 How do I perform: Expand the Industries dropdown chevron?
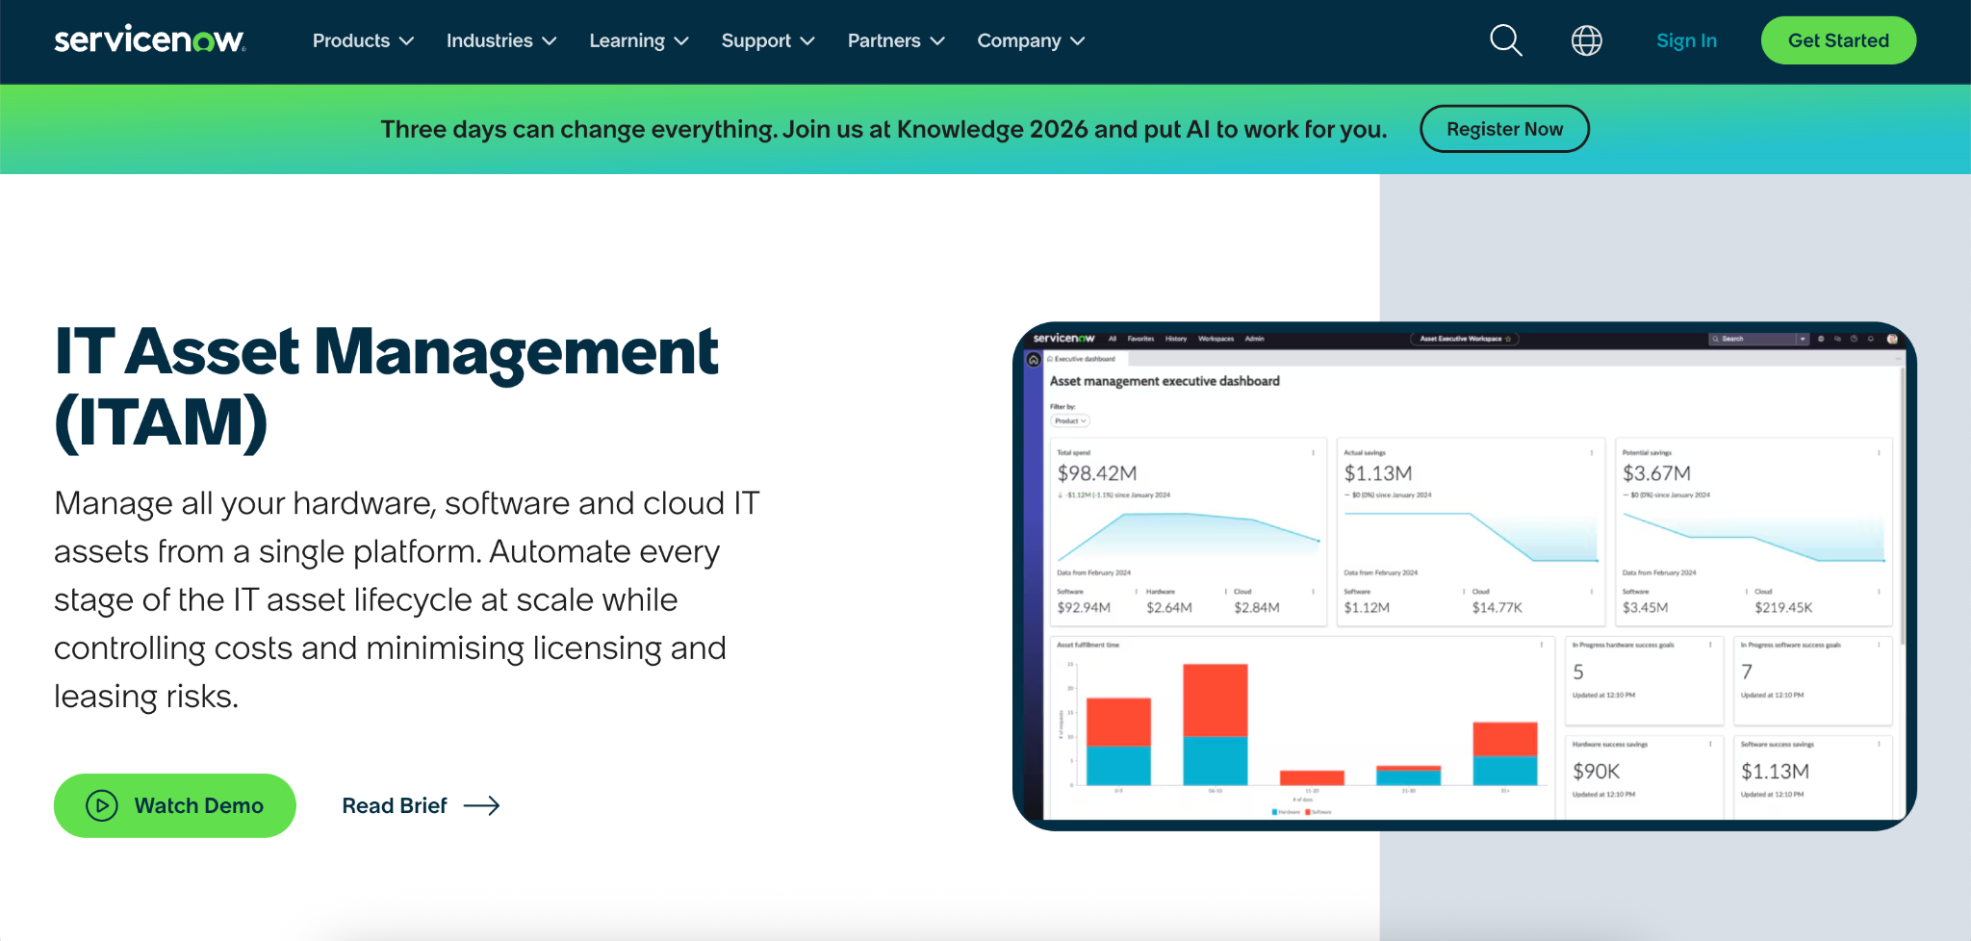coord(550,41)
